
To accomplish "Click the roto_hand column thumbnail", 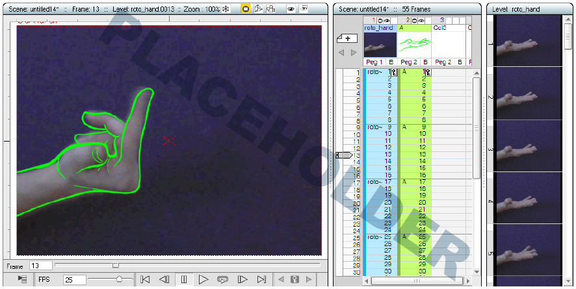I will (x=380, y=44).
